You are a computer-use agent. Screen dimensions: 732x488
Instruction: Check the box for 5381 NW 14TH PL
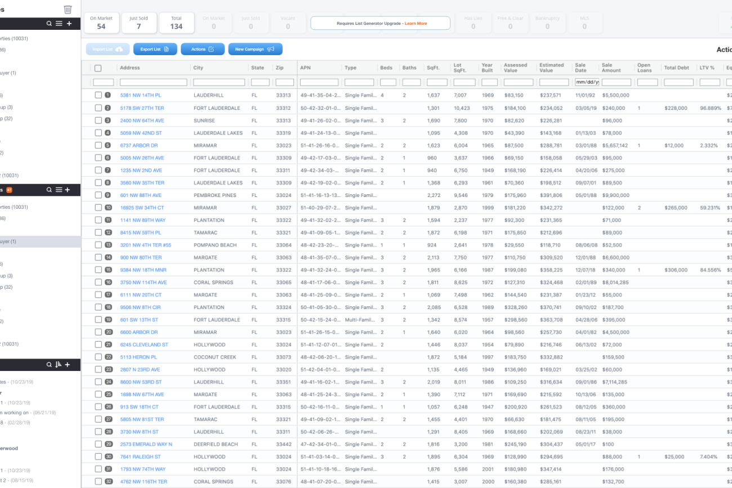point(98,95)
